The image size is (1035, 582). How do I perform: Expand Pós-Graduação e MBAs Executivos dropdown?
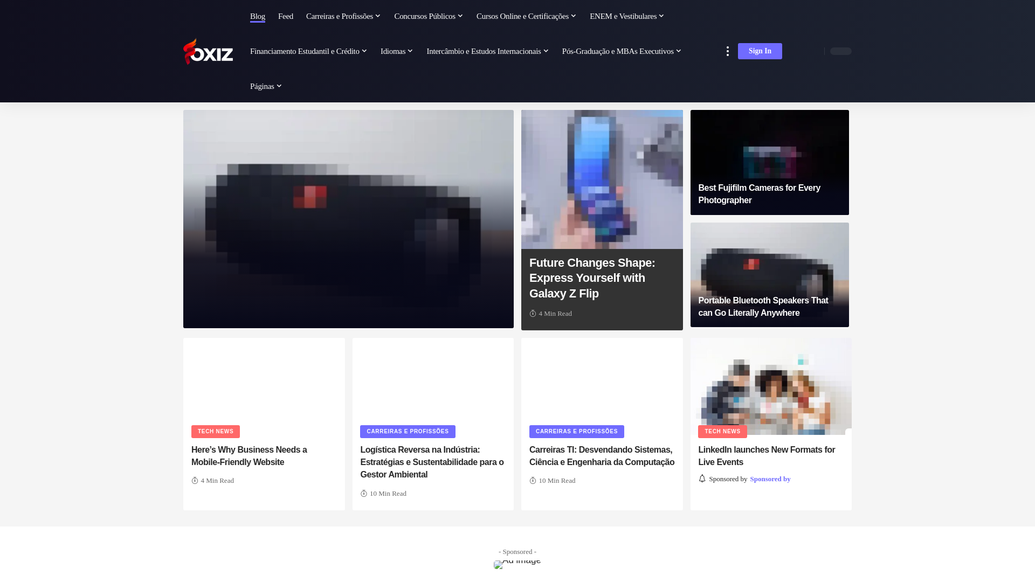[622, 51]
